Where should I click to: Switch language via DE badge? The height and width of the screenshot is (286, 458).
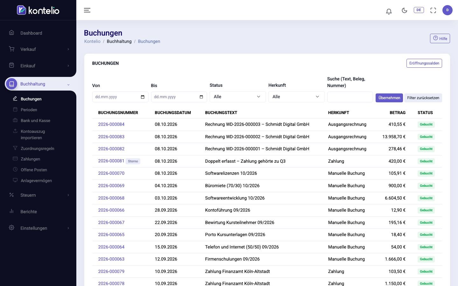point(419,10)
